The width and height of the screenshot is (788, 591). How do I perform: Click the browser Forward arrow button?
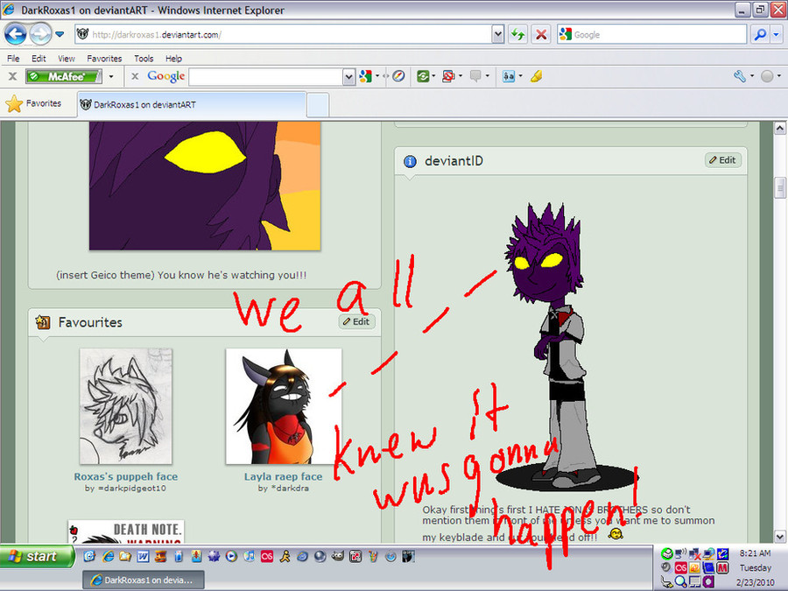click(x=40, y=34)
